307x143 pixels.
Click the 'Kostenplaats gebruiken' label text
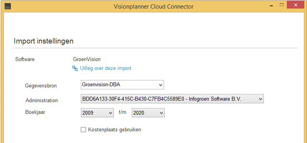click(115, 130)
